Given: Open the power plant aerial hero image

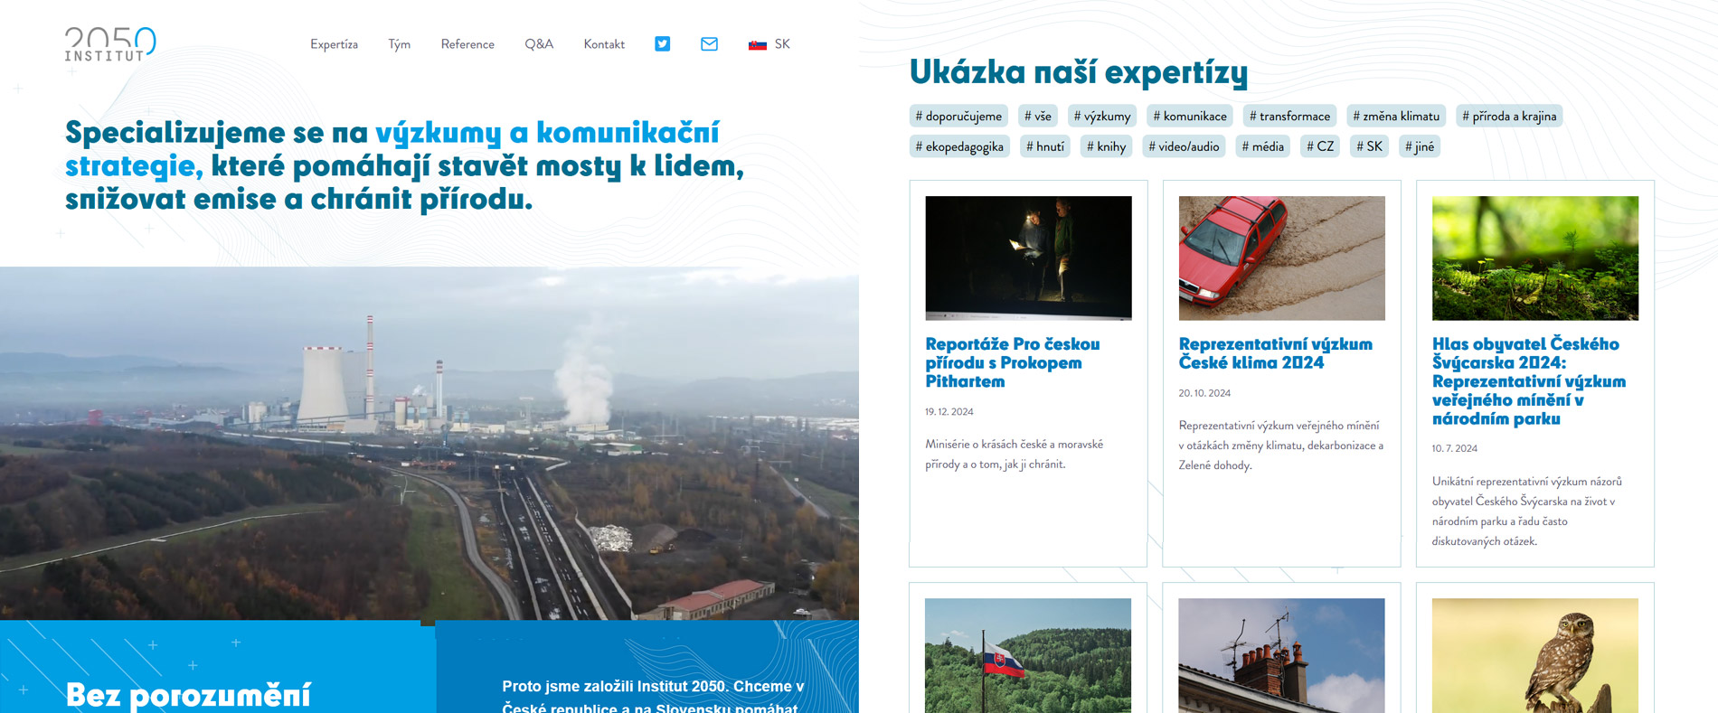Looking at the screenshot, I should click(x=429, y=443).
